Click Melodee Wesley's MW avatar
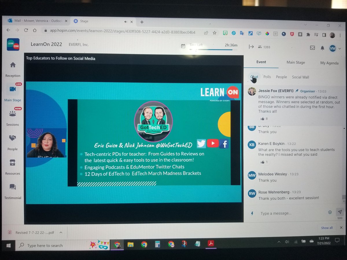The image size is (347, 260). (x=252, y=175)
